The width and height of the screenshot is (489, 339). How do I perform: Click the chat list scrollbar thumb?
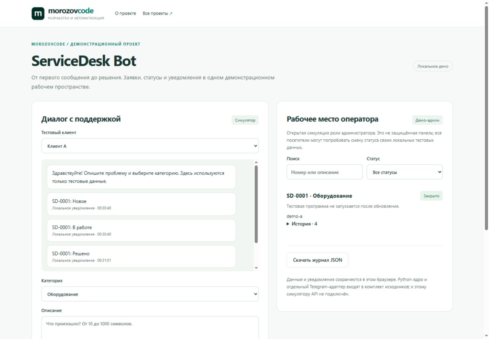coord(256,204)
